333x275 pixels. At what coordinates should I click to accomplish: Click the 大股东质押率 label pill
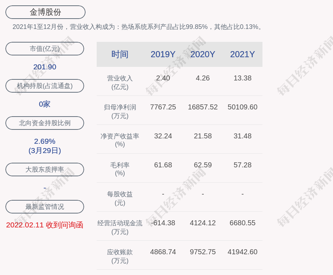45,170
